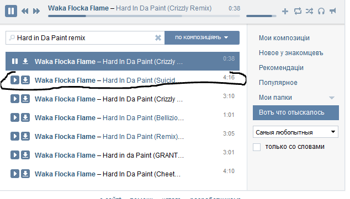This screenshot has height=199, width=350.
Task: Enable the 'только со словами' checkbox
Action: coord(257,147)
